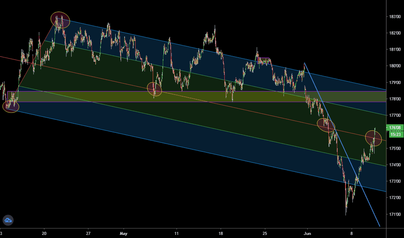Click the 178'00 price axis label
Screen dimensions: 404x238
coord(395,99)
